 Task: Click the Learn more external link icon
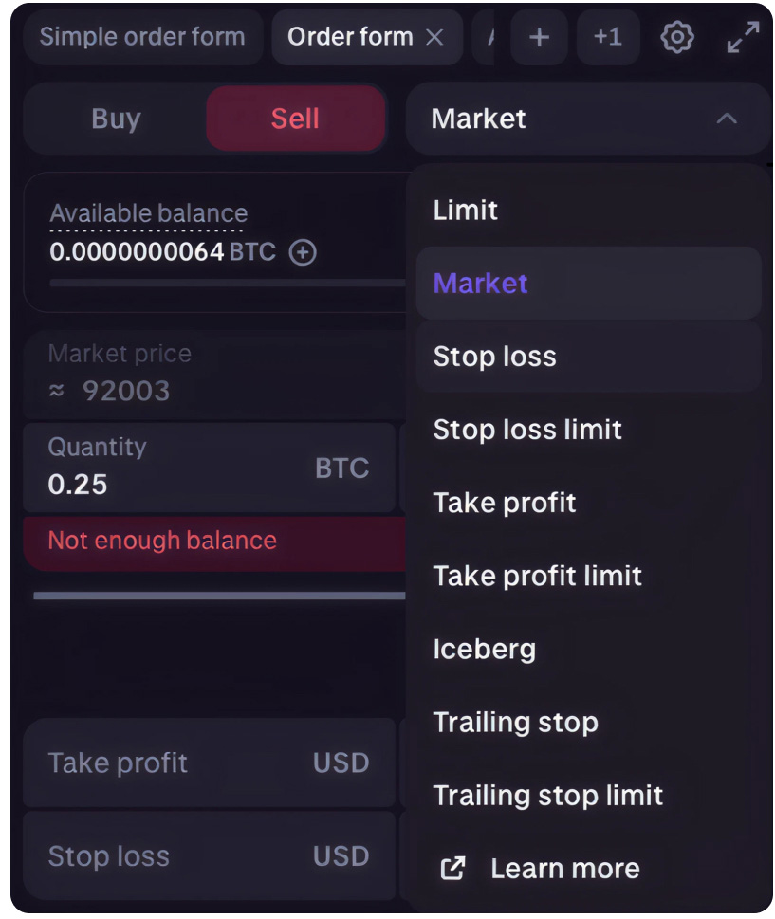click(453, 868)
